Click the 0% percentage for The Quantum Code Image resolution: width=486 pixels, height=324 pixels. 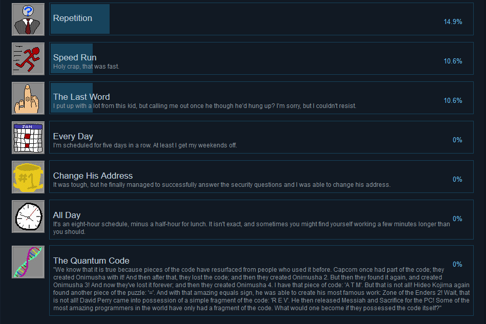coord(457,264)
